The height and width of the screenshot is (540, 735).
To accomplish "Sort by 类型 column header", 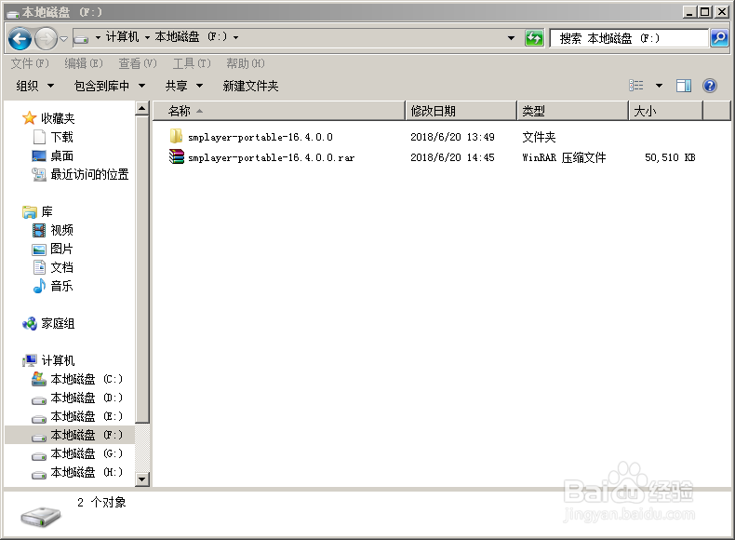I will pos(572,111).
